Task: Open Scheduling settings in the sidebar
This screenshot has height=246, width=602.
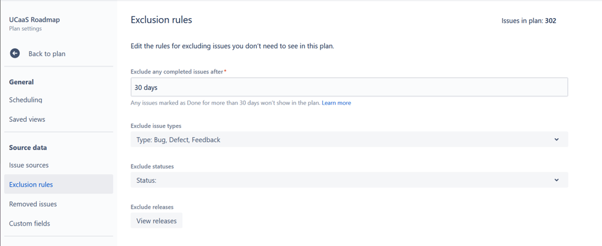Action: pyautogui.click(x=26, y=100)
